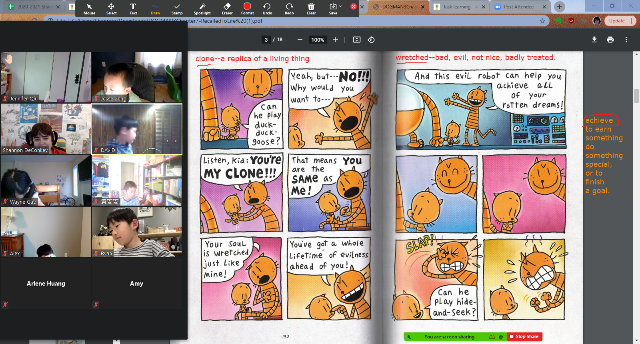This screenshot has width=640, height=344.
Task: Choose the Select annotation tool
Action: 111,9
